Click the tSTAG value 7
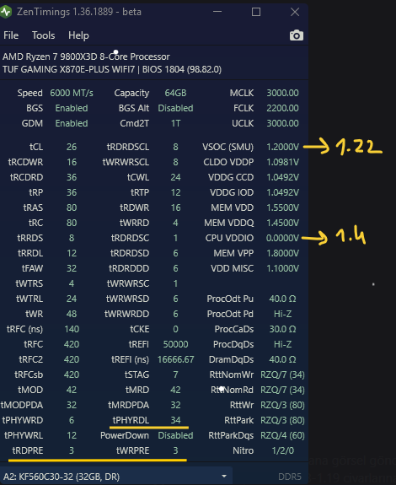The height and width of the screenshot is (485, 396). (x=175, y=375)
